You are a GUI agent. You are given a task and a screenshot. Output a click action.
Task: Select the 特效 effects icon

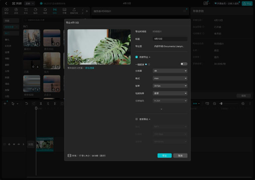(x=45, y=11)
